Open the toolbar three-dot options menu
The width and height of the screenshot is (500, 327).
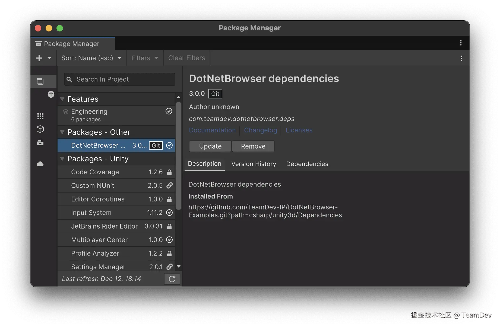coord(461,58)
